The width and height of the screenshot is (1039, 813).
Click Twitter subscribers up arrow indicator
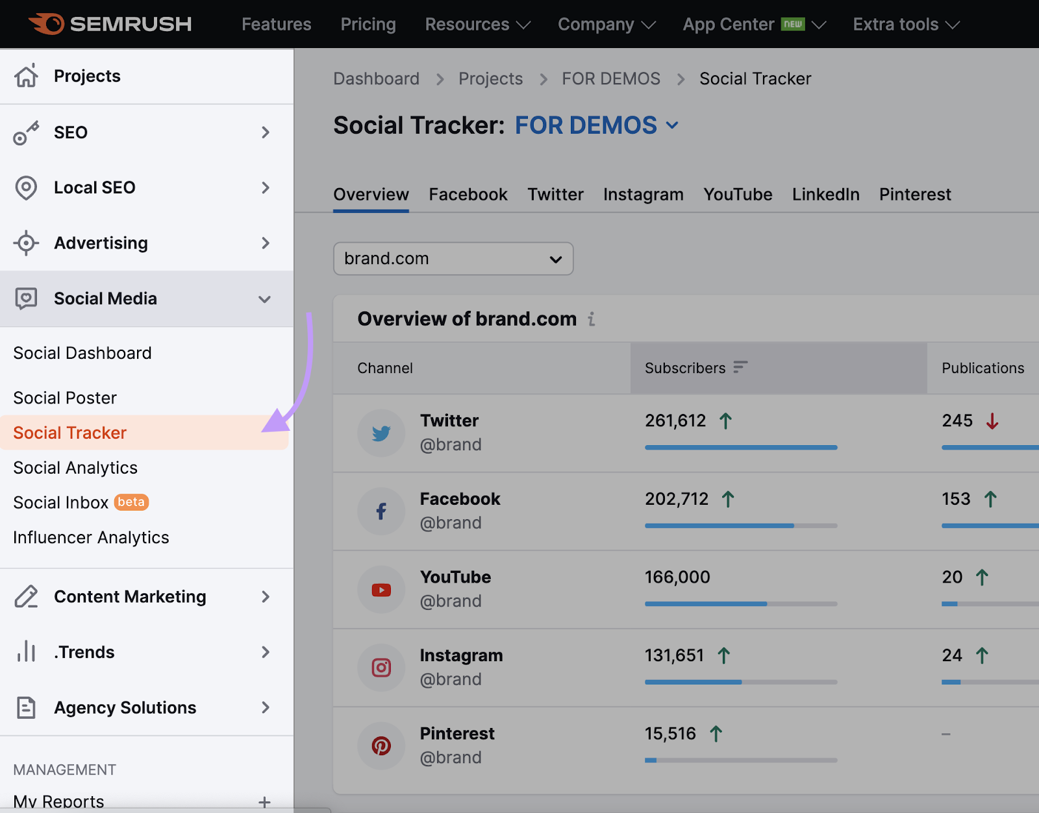726,421
